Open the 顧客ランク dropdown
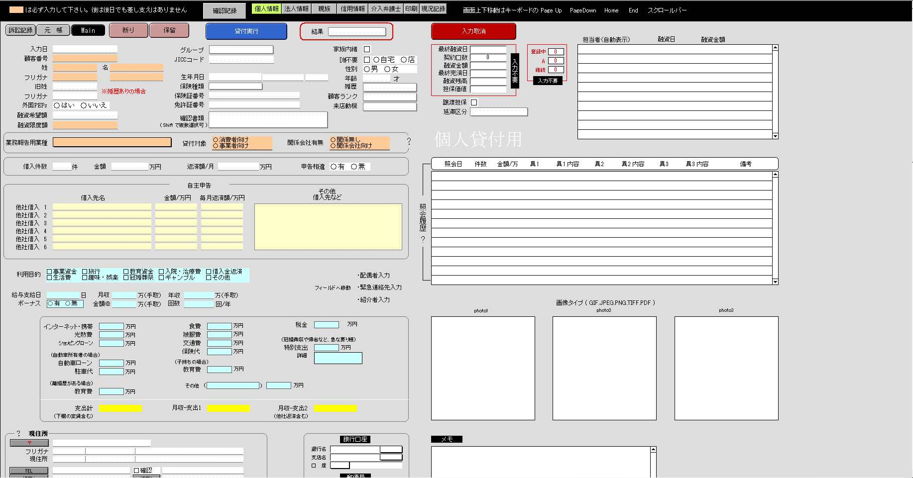Viewport: 913px width, 478px height. [x=389, y=96]
